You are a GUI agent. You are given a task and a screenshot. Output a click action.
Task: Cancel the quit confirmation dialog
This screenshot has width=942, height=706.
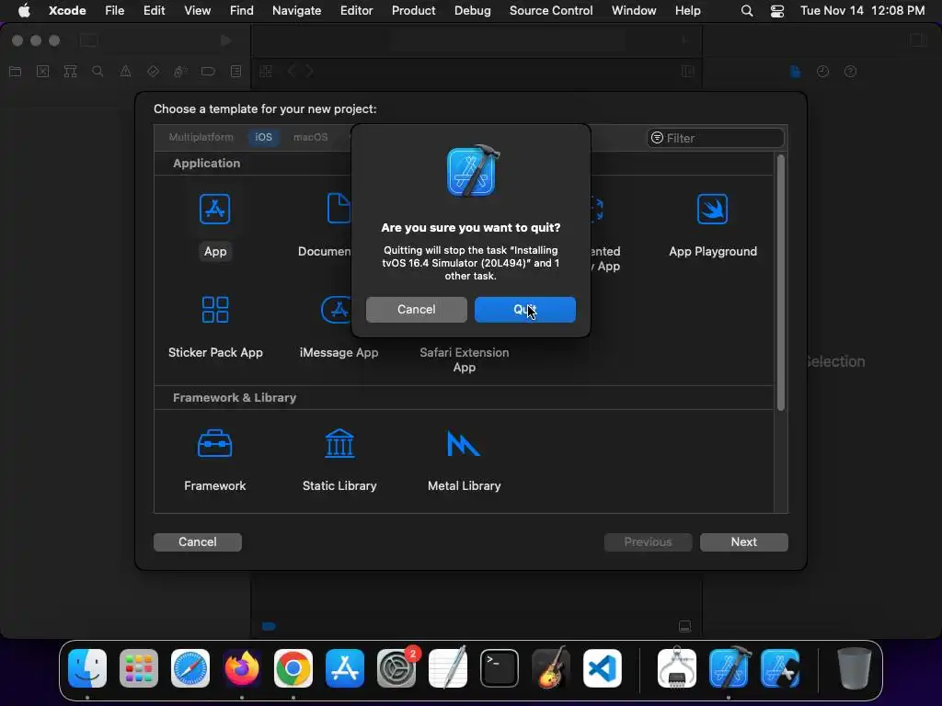(417, 309)
